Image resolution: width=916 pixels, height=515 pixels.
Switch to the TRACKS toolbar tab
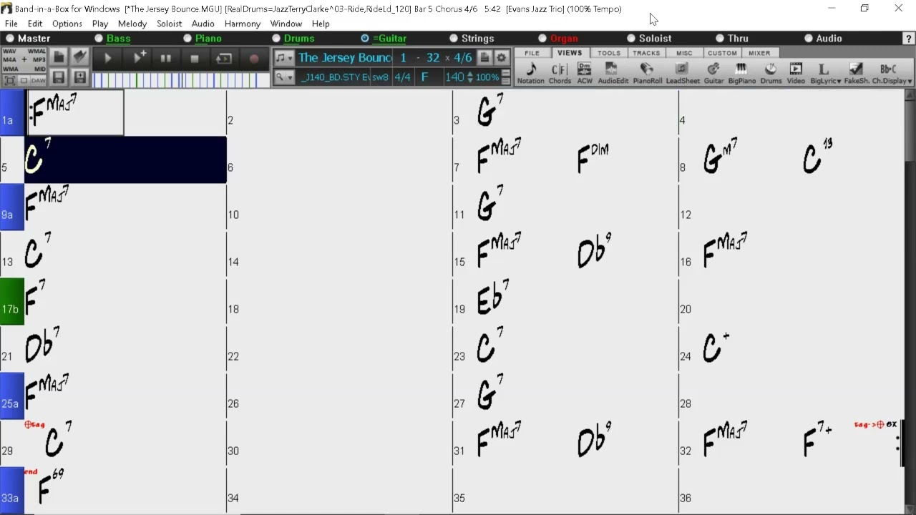point(646,53)
